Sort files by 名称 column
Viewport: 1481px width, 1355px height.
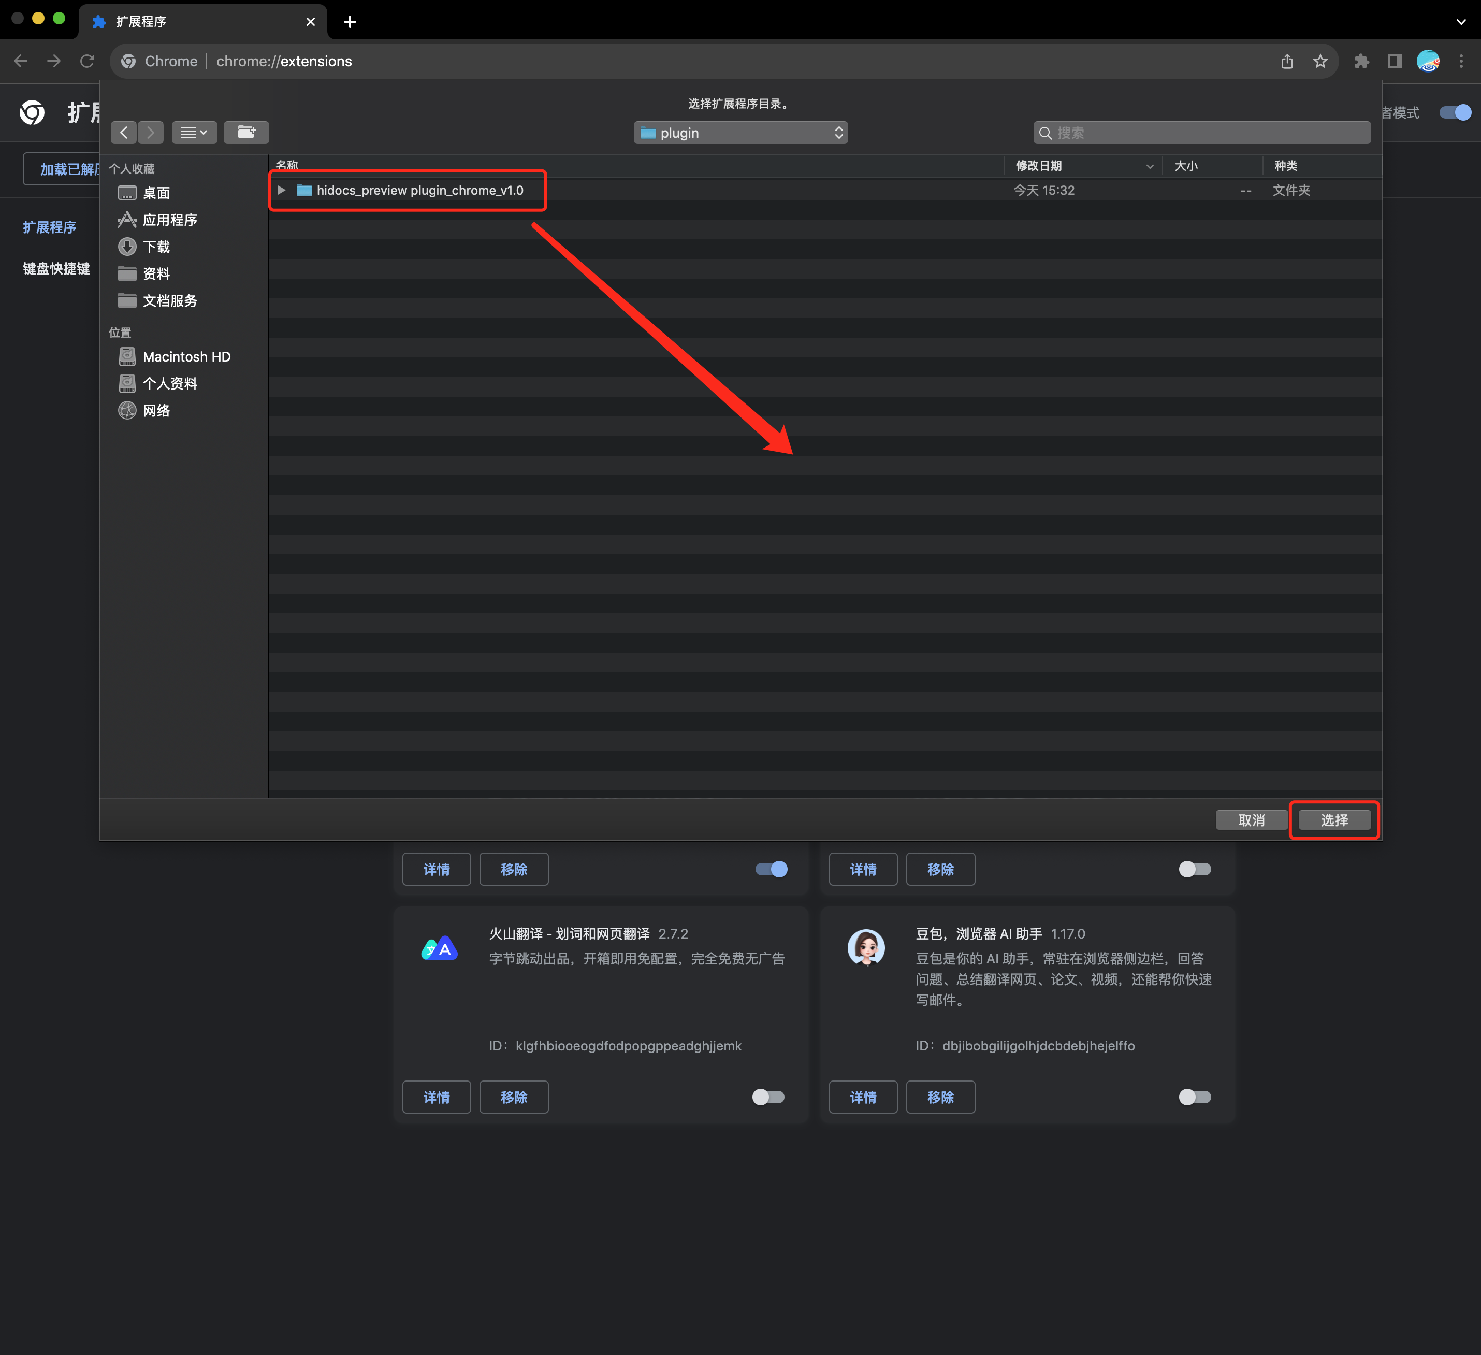(x=636, y=166)
